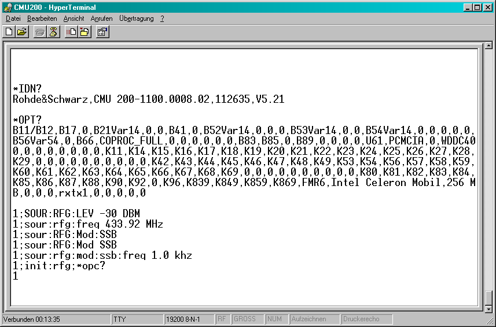The height and width of the screenshot is (327, 496).
Task: Click the *IDN? command line
Action: point(27,89)
